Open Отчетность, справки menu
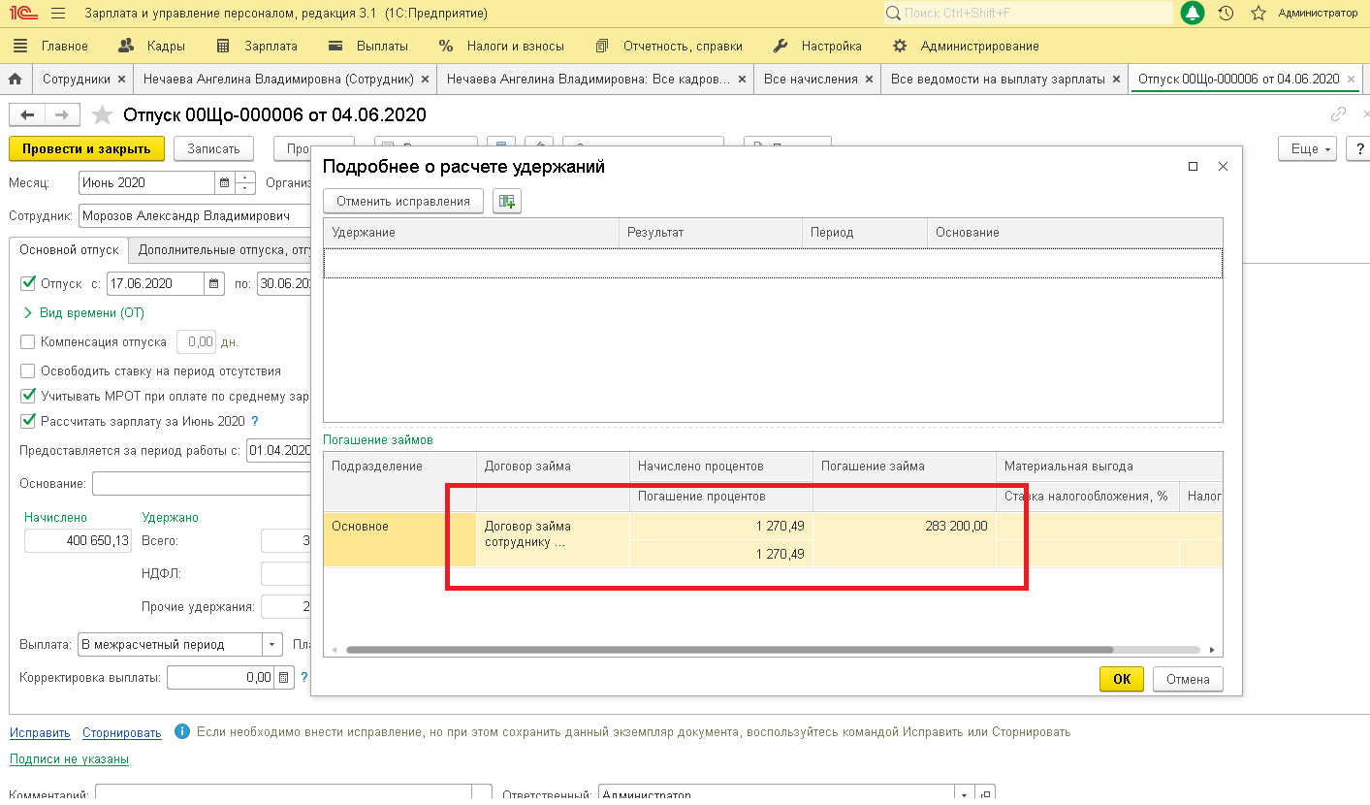 669,46
